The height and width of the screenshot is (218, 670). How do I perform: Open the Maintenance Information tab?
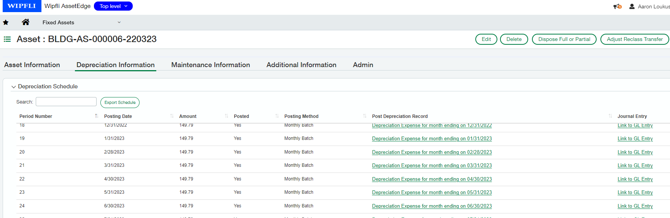210,65
